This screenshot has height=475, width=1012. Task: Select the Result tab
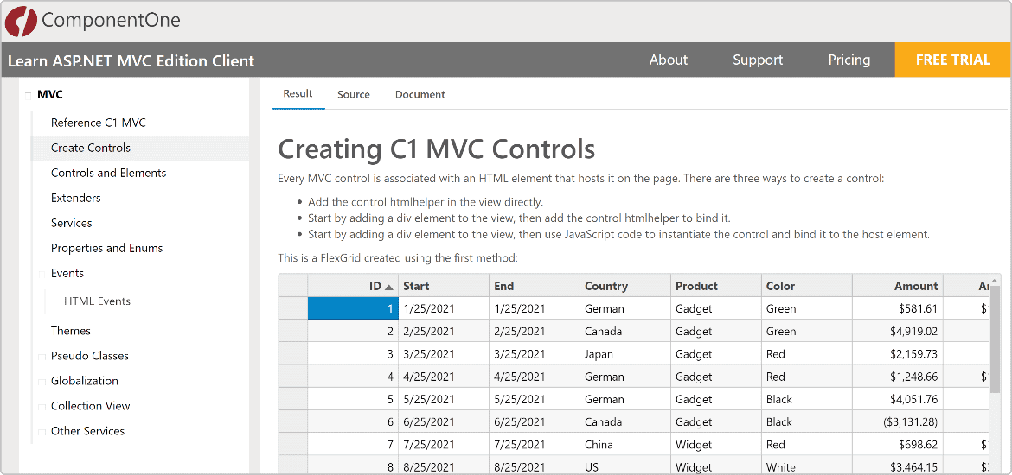pos(298,93)
